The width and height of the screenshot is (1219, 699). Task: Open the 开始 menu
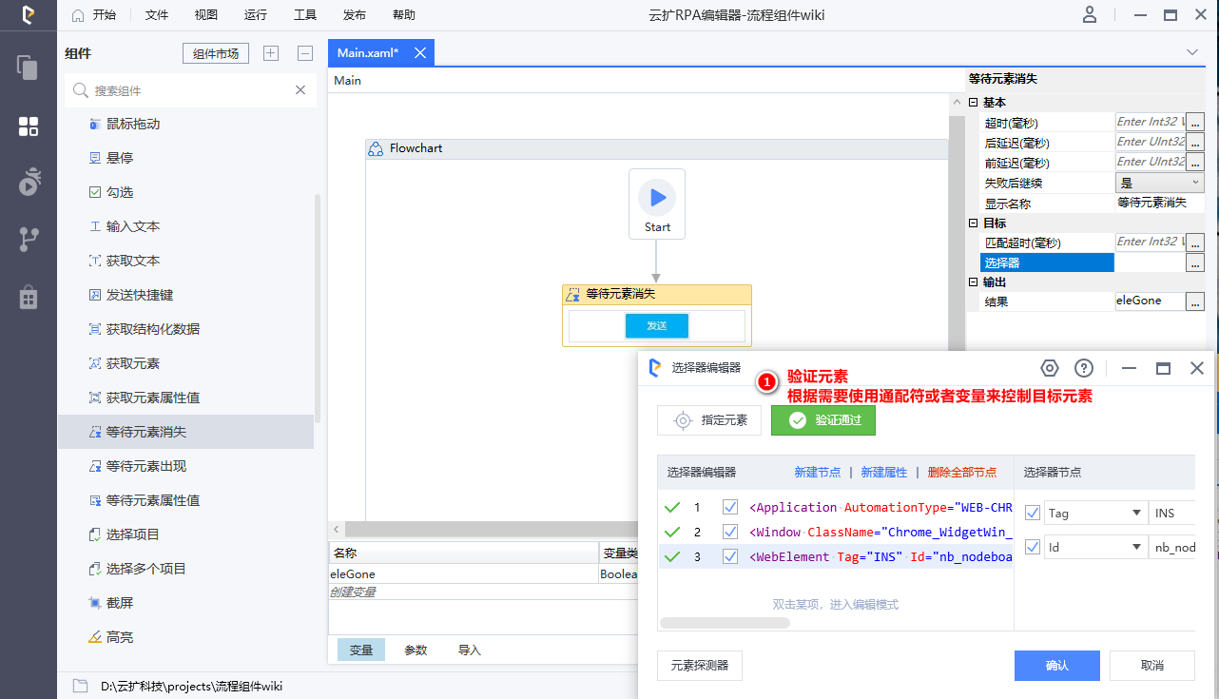pyautogui.click(x=94, y=15)
